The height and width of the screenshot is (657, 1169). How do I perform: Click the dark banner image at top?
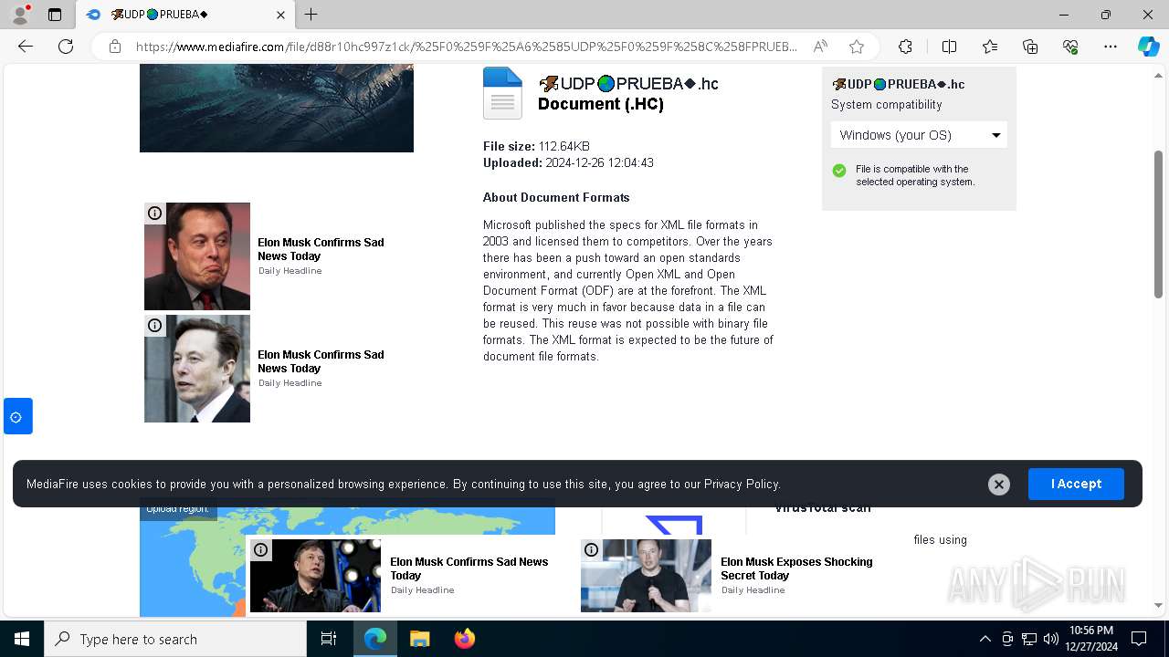(x=277, y=109)
